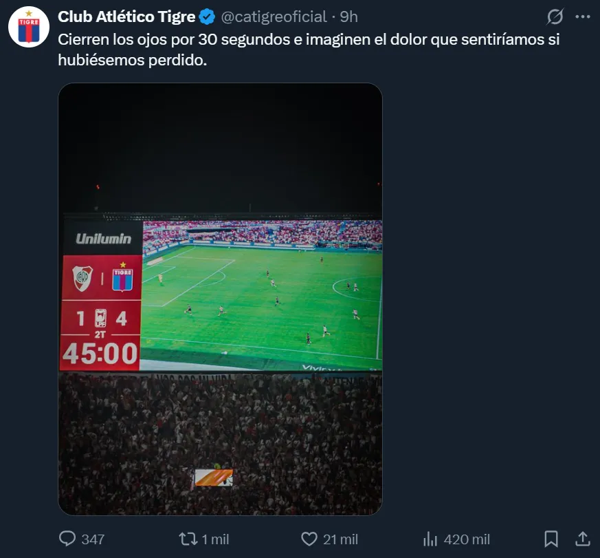The width and height of the screenshot is (600, 558).
Task: Click the '420 mil' views count
Action: (x=467, y=539)
